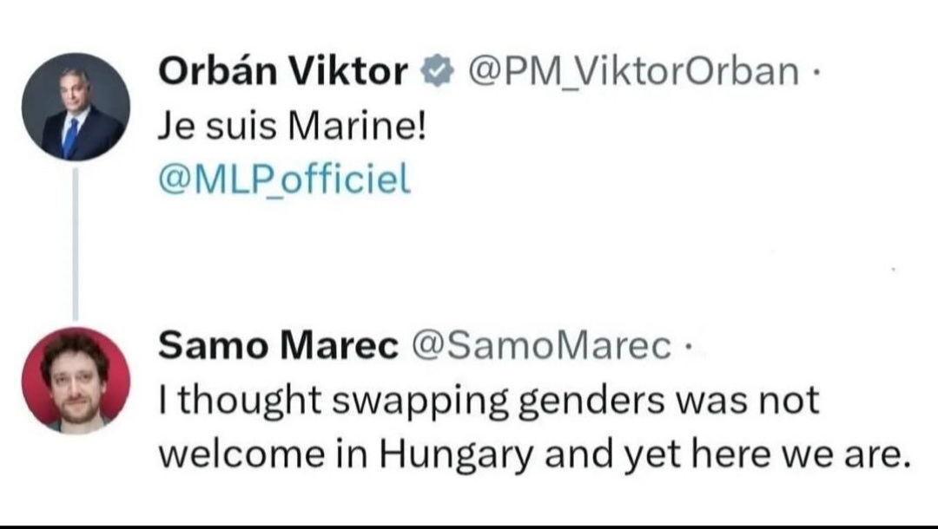Click the word 'genders' in the reply
This screenshot has width=938, height=529.
pyautogui.click(x=591, y=402)
